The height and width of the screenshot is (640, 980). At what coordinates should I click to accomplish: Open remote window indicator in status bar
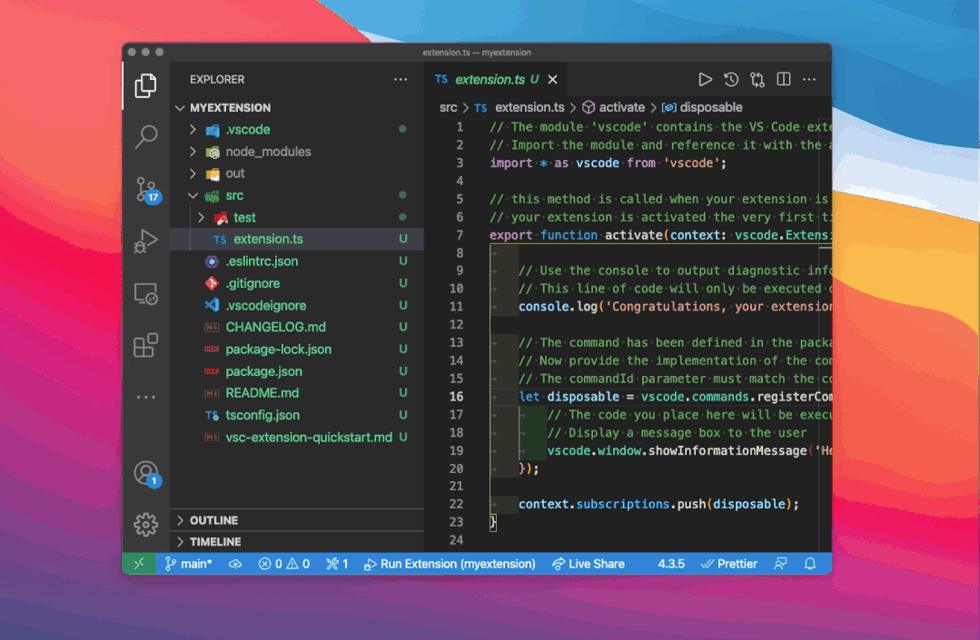click(139, 564)
